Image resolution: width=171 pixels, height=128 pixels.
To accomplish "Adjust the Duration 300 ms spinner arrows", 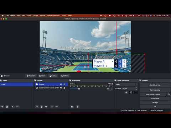I will (x=136, y=89).
